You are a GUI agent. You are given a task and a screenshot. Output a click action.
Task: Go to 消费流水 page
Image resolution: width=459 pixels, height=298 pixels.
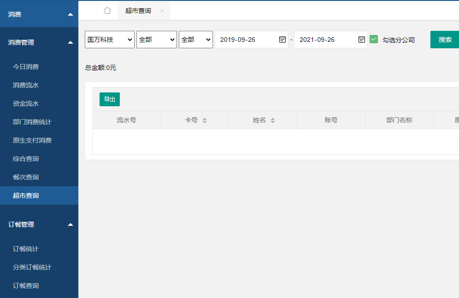tap(26, 85)
